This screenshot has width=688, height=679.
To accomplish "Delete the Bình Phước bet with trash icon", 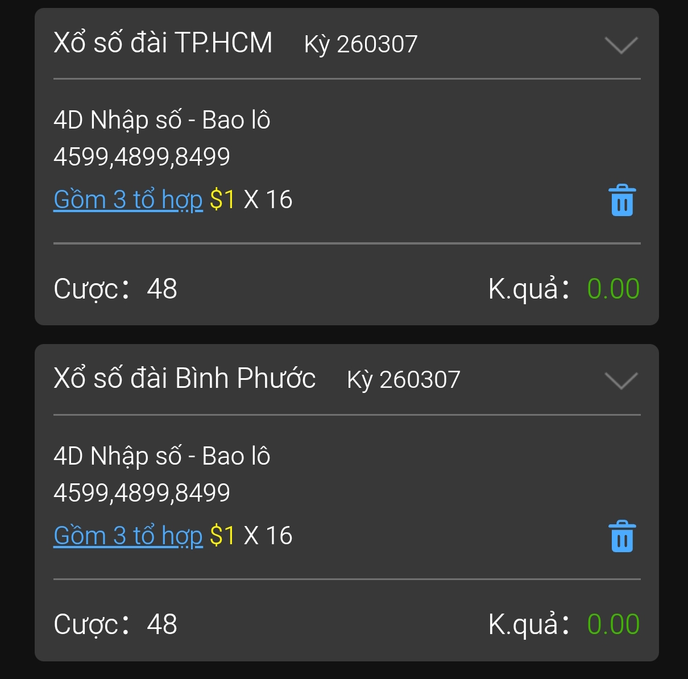I will point(622,536).
